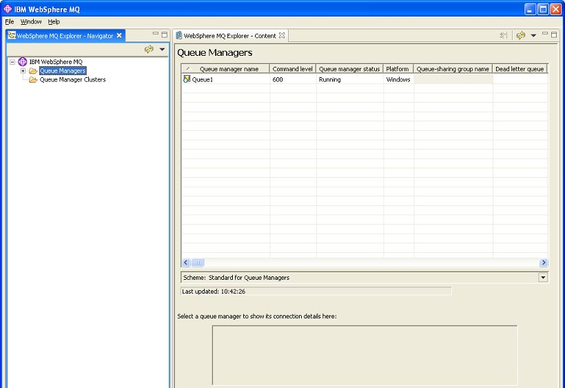The height and width of the screenshot is (388, 565).
Task: Click the left arrow of horizontal scrollbar
Action: 186,263
